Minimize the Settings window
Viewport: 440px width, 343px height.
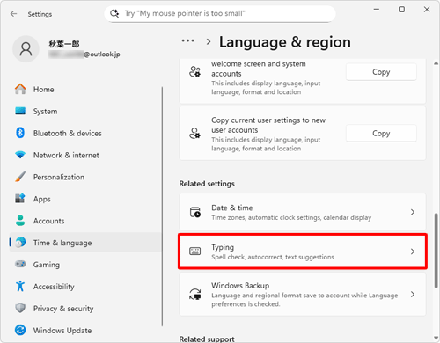(x=377, y=10)
